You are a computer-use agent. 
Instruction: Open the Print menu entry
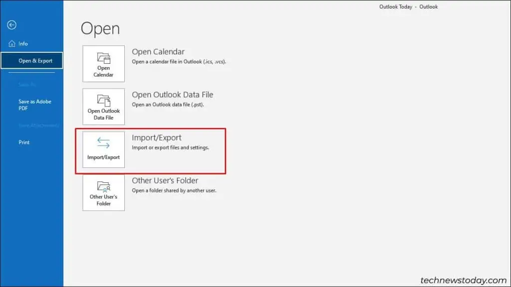coord(23,142)
